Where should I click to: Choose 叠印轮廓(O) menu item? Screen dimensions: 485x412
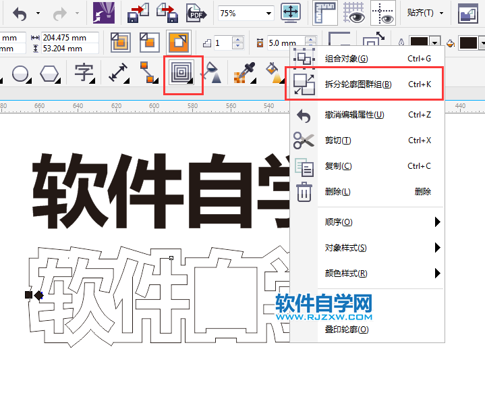click(367, 330)
